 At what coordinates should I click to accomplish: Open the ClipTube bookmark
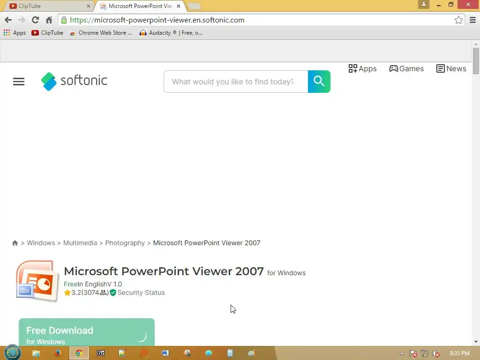tap(47, 33)
